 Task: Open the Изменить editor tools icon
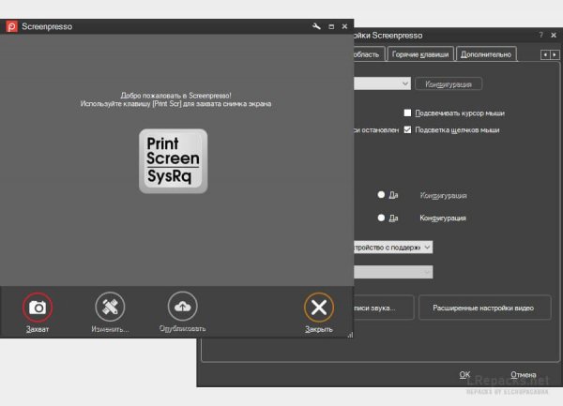click(110, 307)
